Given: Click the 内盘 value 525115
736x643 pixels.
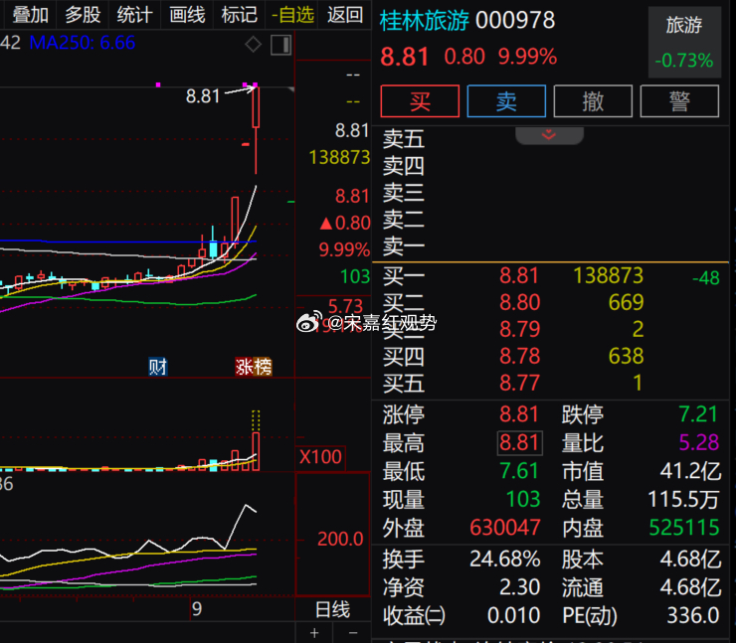Looking at the screenshot, I should pos(684,528).
